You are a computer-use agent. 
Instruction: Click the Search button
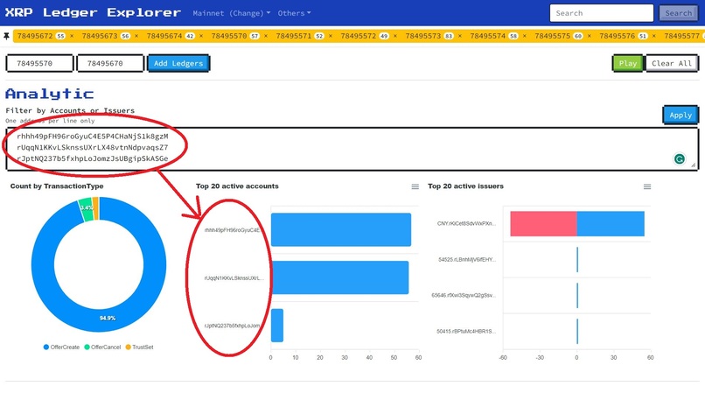[679, 13]
